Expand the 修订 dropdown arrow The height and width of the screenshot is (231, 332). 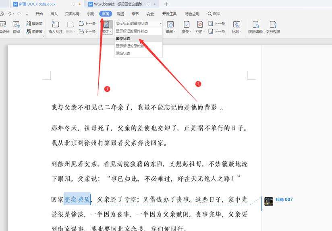point(110,31)
